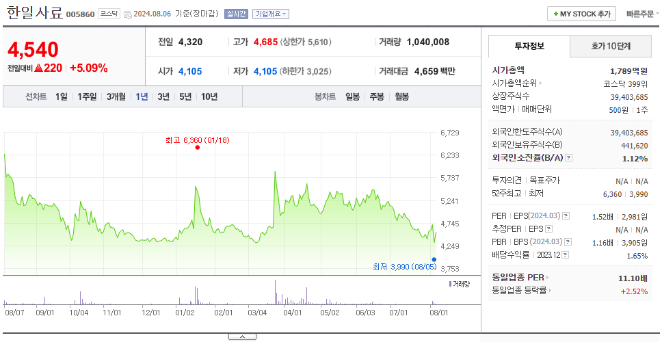Viewport: 662px width, 342px height.
Task: Click the 전일 value 4,320
Action: pos(190,42)
